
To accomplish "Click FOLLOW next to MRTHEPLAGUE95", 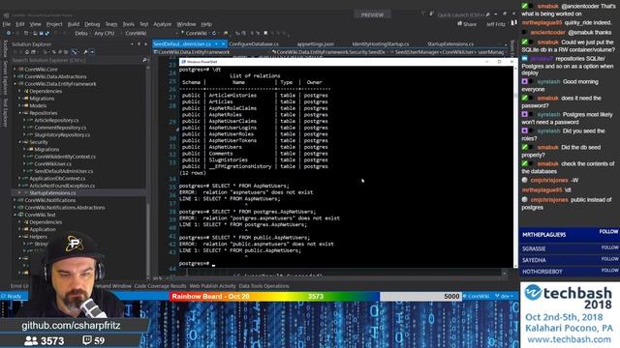I will click(608, 232).
